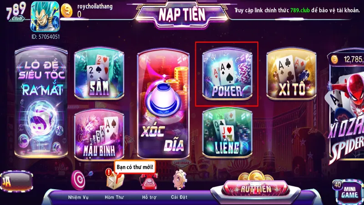The width and height of the screenshot is (364, 205).
Task: Click the 789.club official link text
Action: (300, 10)
